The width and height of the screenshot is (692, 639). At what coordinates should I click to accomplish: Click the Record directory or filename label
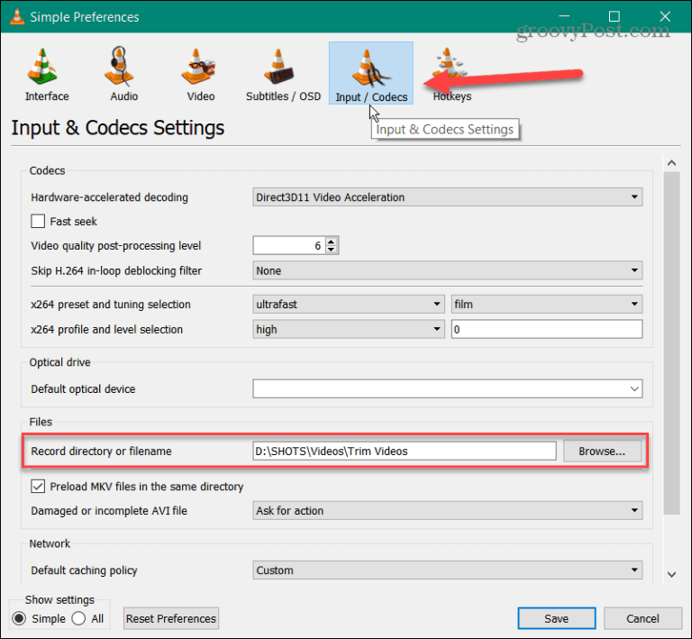coord(101,451)
